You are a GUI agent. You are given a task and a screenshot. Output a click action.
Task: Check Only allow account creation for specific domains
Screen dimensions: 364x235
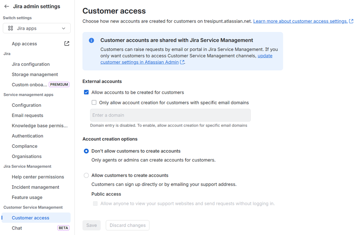(x=94, y=102)
